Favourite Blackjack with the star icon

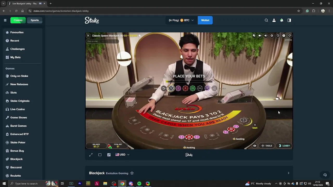coord(132,173)
